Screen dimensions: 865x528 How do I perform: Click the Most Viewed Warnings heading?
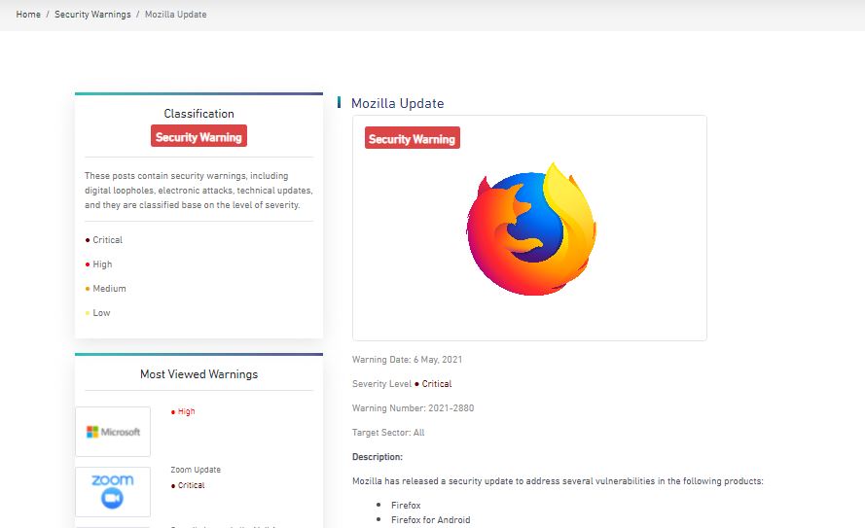(198, 374)
